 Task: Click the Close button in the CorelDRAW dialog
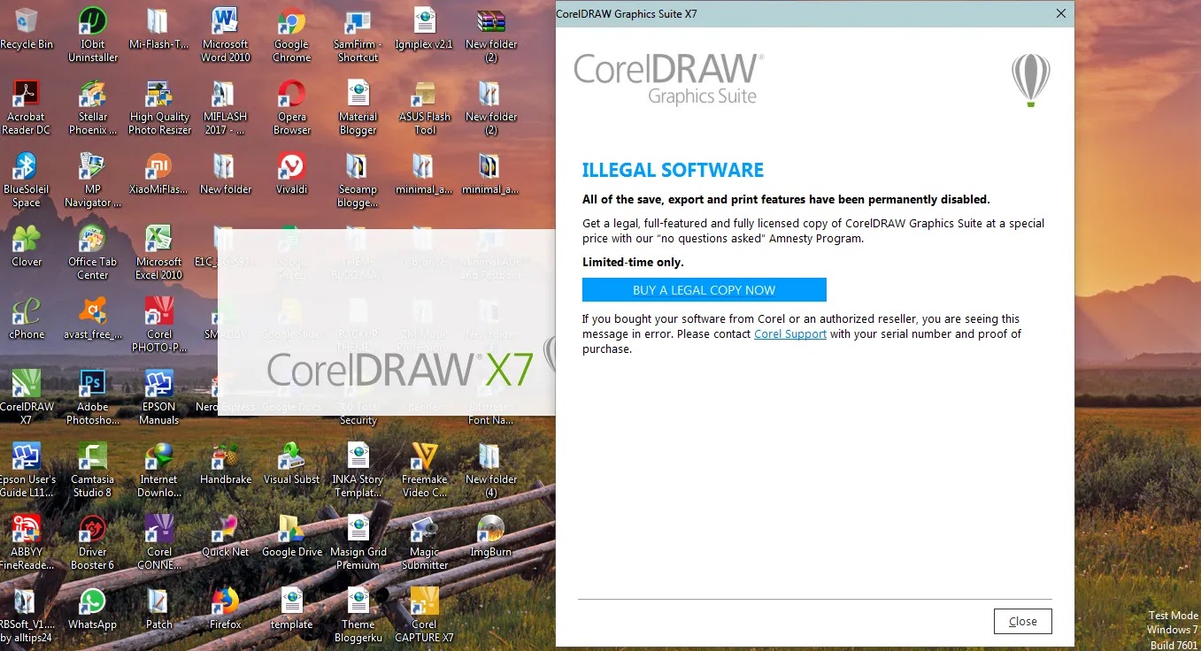click(x=1022, y=621)
